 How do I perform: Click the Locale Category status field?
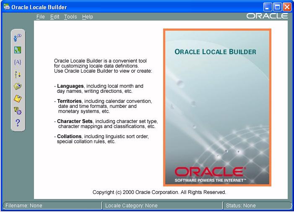coord(162,206)
